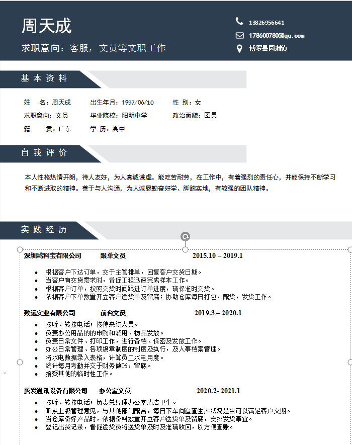Select the 实践经历 section header

44,230
